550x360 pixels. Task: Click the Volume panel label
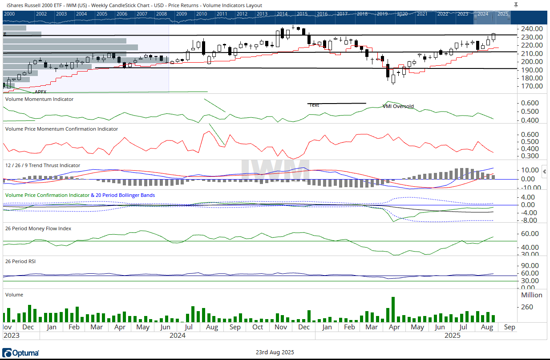pos(14,295)
